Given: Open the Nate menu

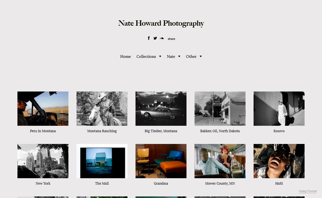Looking at the screenshot, I should [x=171, y=56].
